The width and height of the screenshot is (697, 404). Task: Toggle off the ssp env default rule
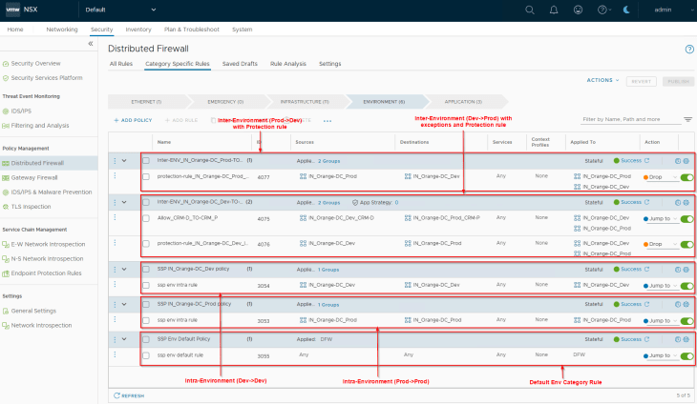pyautogui.click(x=686, y=354)
